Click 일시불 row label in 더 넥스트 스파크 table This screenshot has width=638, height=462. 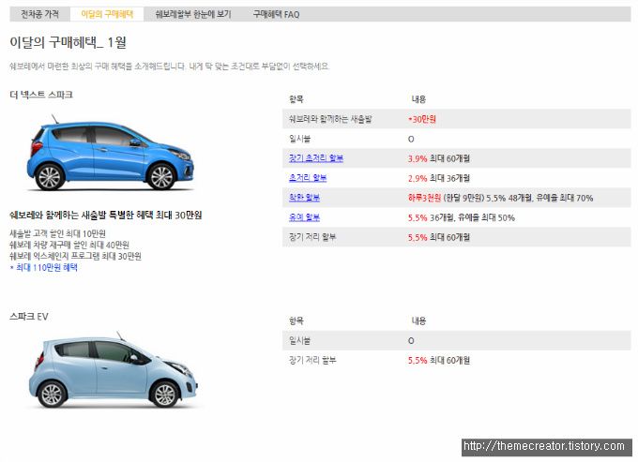[x=299, y=139]
